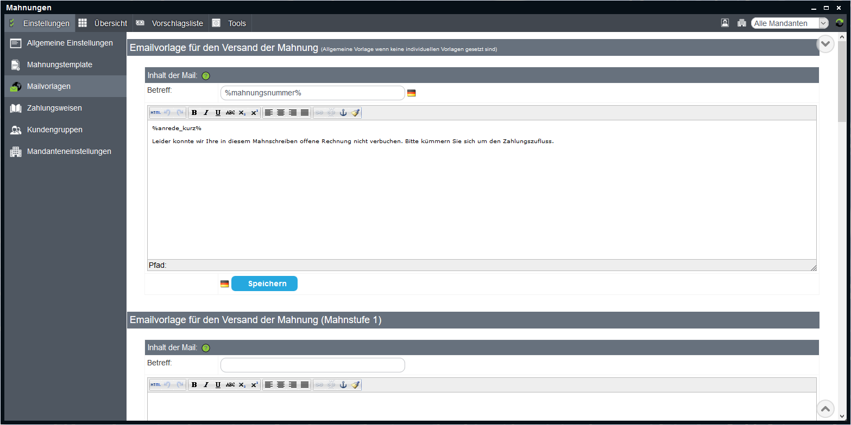Click the anchor icon in the general template editor
The height and width of the screenshot is (425, 851).
(x=343, y=113)
